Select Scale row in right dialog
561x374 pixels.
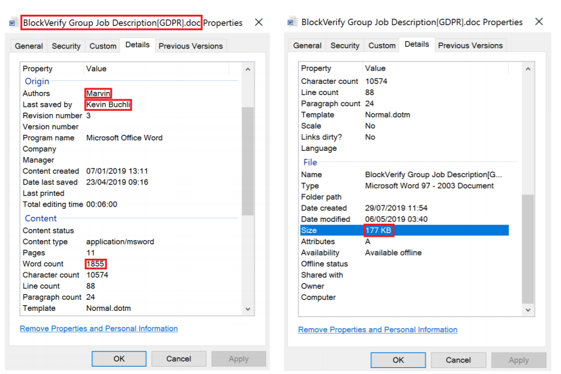(404, 126)
